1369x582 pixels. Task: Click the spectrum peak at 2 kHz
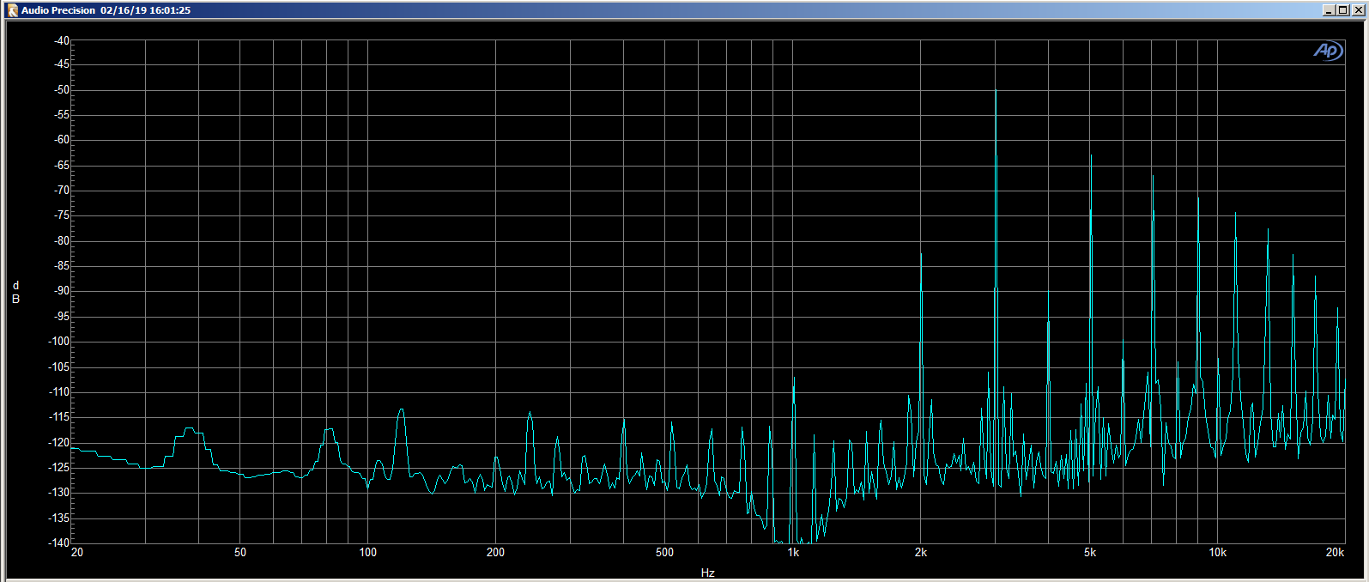921,255
